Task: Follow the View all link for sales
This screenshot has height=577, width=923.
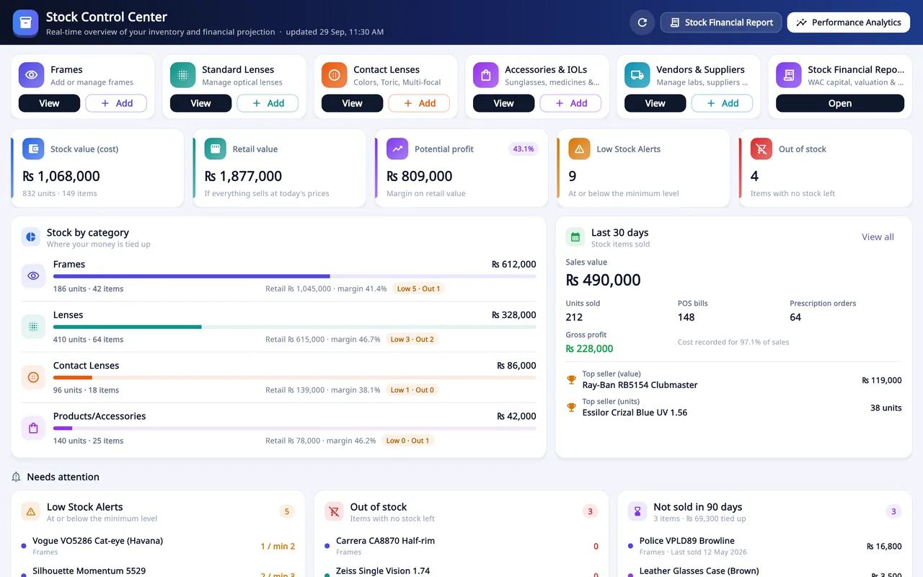Action: point(878,237)
